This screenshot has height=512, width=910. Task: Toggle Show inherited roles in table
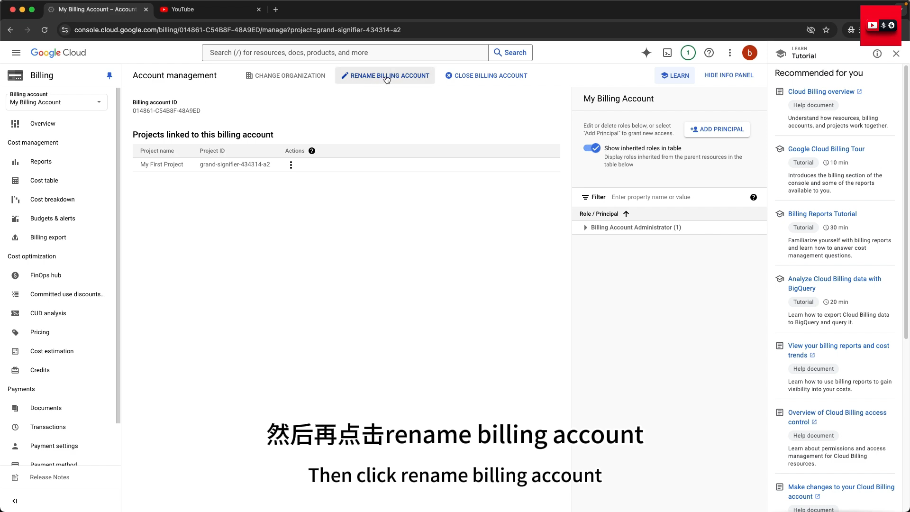pyautogui.click(x=592, y=148)
